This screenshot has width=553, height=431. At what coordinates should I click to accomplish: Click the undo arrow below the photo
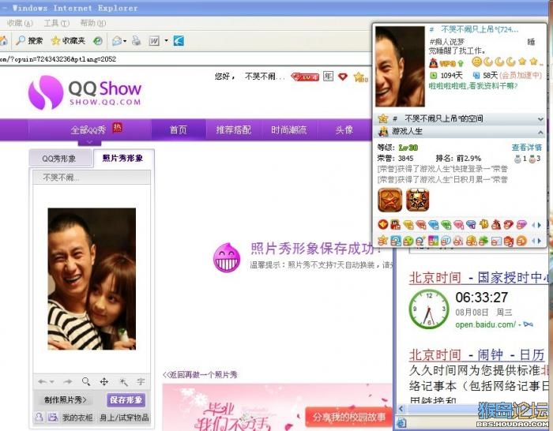pyautogui.click(x=43, y=381)
